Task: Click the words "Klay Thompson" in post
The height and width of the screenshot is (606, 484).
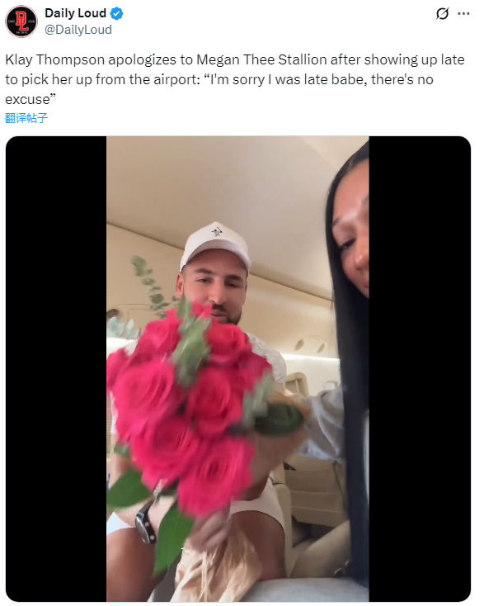Action: click(54, 60)
